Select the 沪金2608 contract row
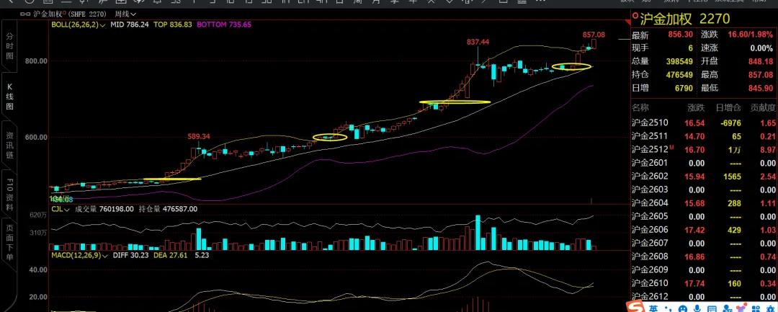Image resolution: width=778 pixels, height=312 pixels. pyautogui.click(x=705, y=257)
